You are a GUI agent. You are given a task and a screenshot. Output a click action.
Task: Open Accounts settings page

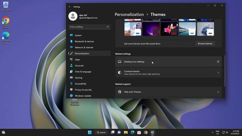click(x=89, y=65)
